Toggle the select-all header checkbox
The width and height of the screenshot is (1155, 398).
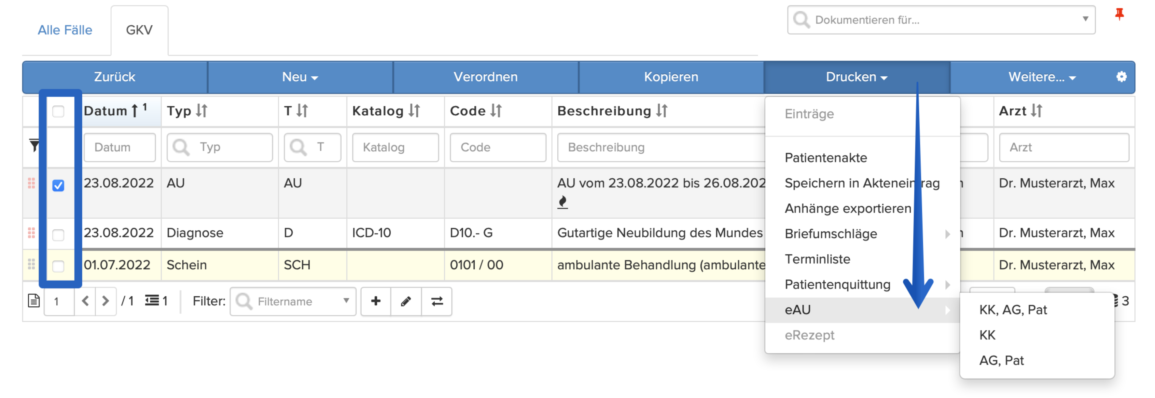pyautogui.click(x=58, y=111)
